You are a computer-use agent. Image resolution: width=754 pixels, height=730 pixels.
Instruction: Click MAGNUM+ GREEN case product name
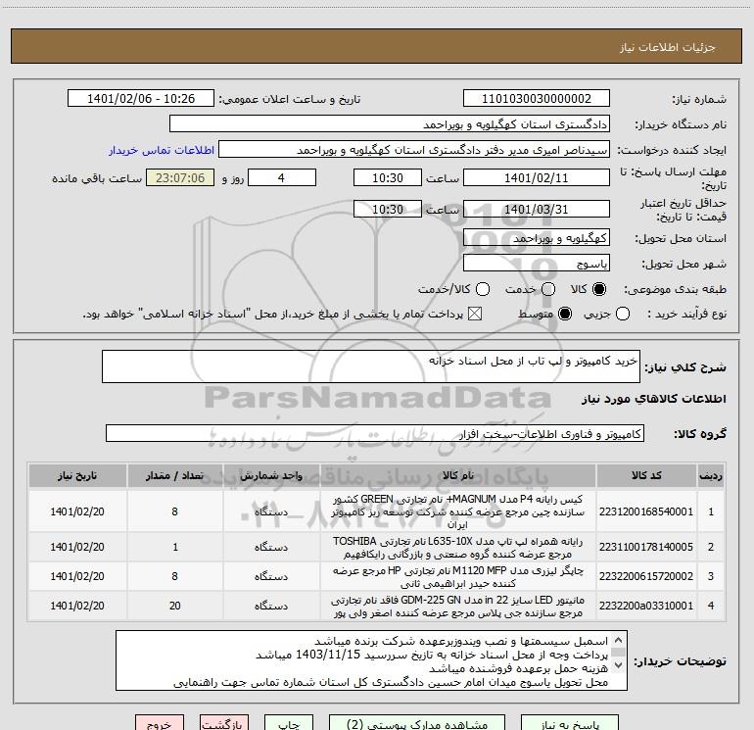(x=458, y=511)
